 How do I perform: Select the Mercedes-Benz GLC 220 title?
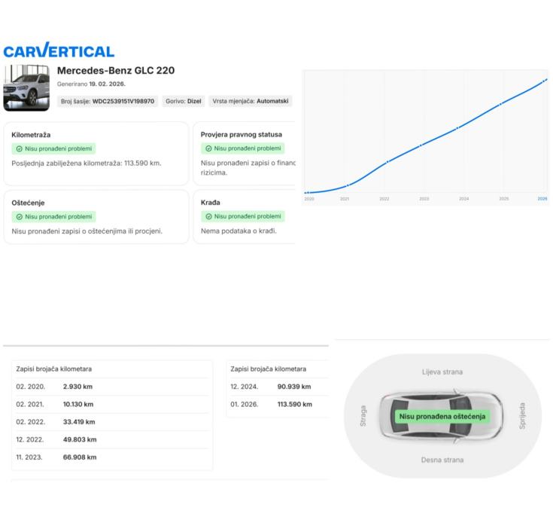116,70
